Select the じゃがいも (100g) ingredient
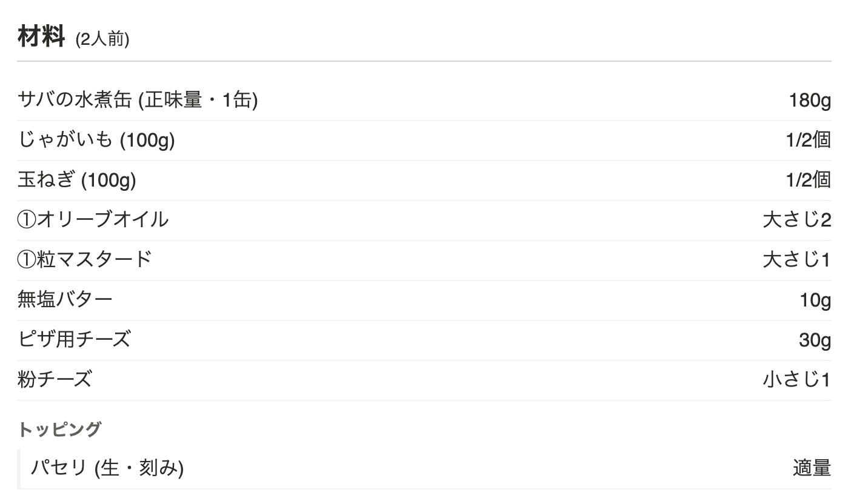 [96, 140]
